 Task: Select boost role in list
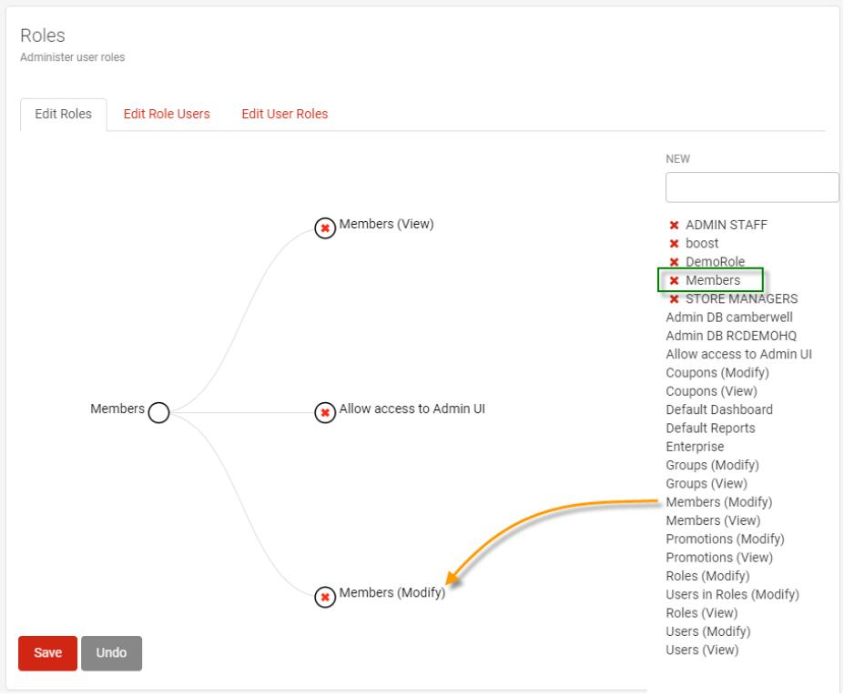[x=702, y=244]
